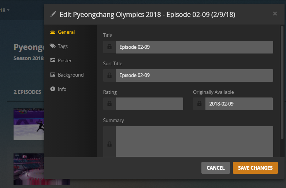The height and width of the screenshot is (188, 286).
Task: Click inside the Summary text area
Action: (x=194, y=141)
